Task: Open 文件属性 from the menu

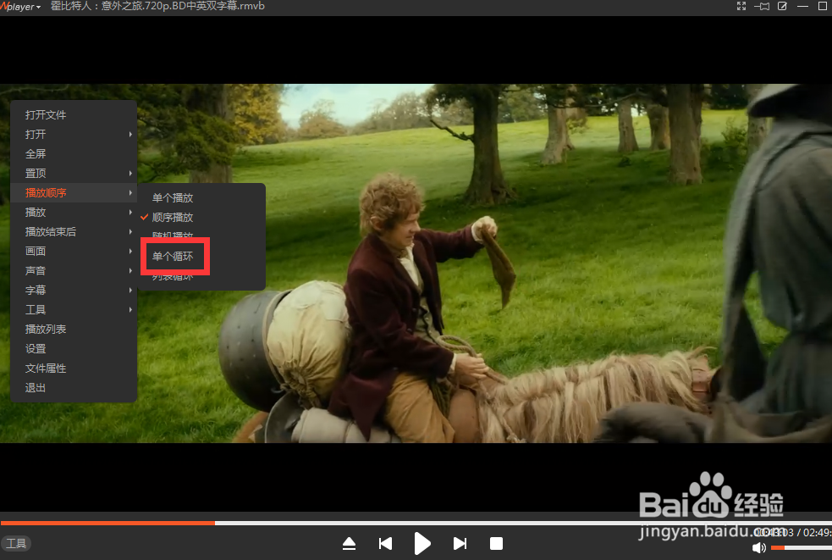Action: (74, 369)
